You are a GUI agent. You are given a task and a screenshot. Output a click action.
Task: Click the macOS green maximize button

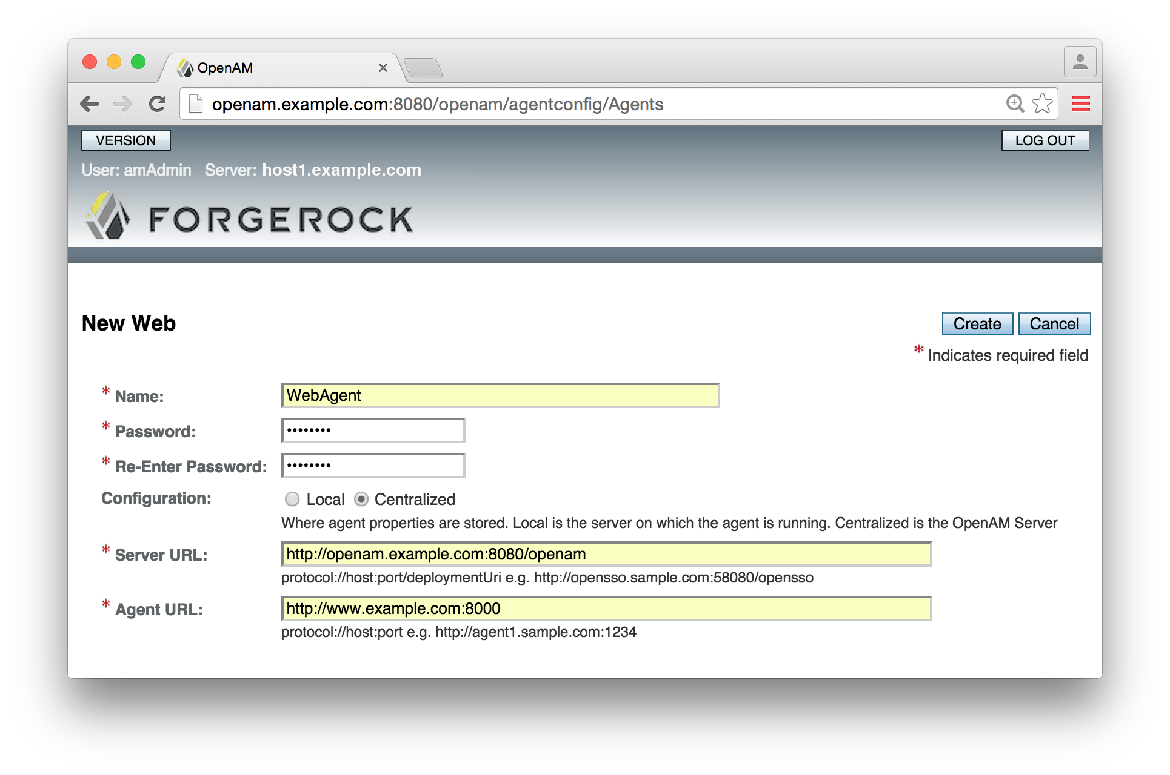[138, 62]
